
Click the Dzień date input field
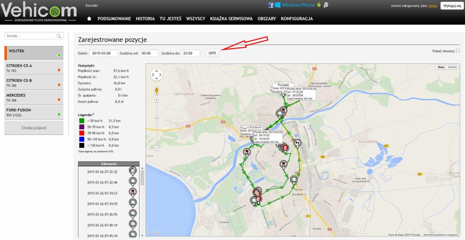pos(104,53)
